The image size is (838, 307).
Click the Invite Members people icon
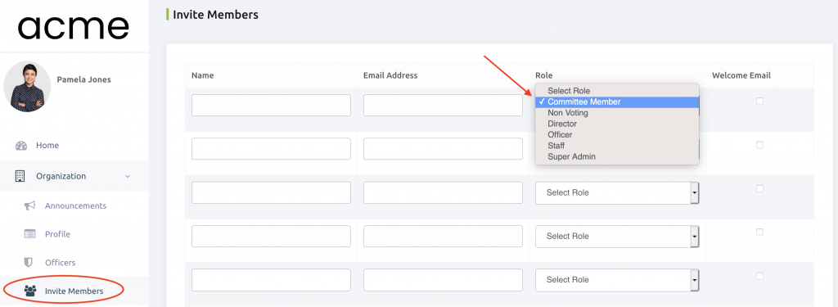point(30,291)
